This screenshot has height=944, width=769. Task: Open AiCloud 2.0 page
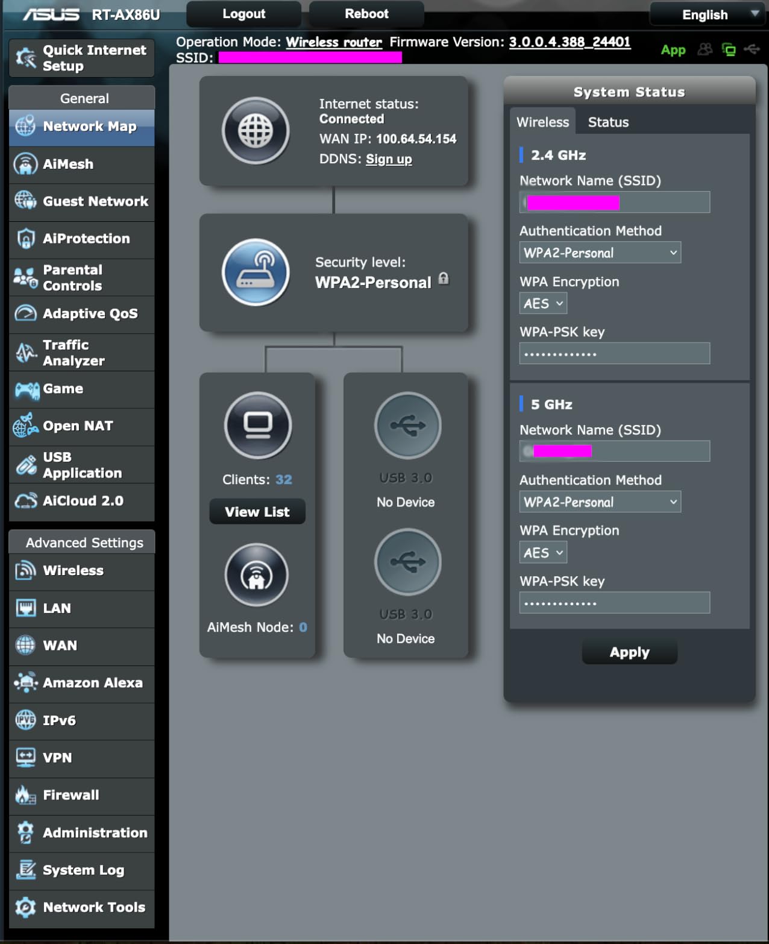(82, 502)
